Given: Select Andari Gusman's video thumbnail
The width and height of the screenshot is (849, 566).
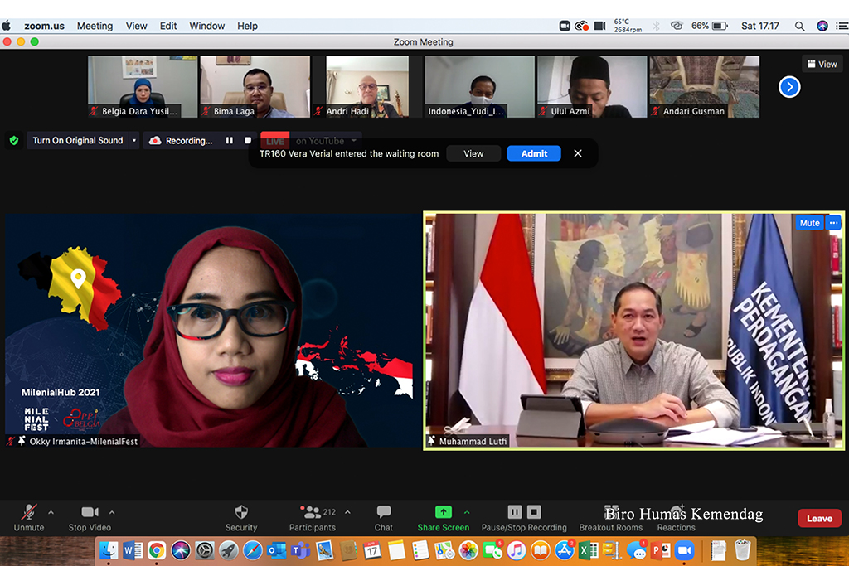Looking at the screenshot, I should coord(705,87).
